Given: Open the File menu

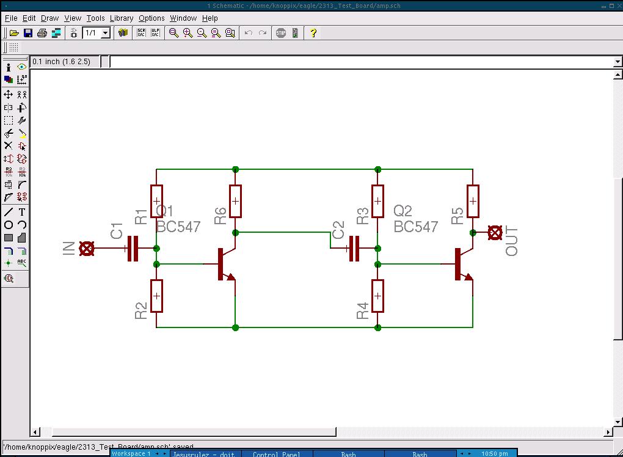Looking at the screenshot, I should click(x=11, y=18).
